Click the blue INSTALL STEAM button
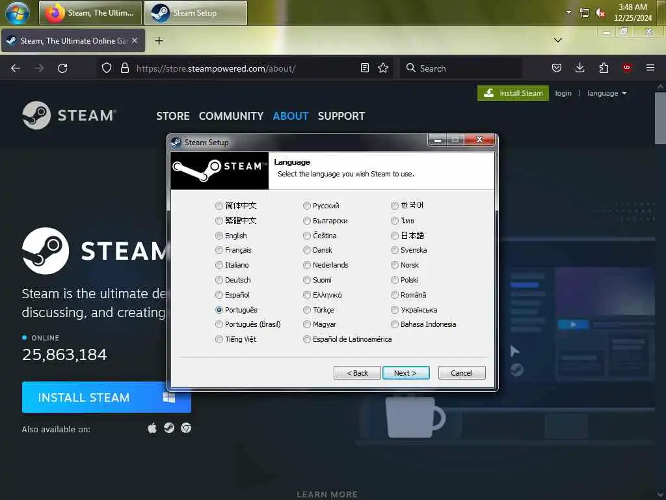The width and height of the screenshot is (666, 500). [x=106, y=397]
